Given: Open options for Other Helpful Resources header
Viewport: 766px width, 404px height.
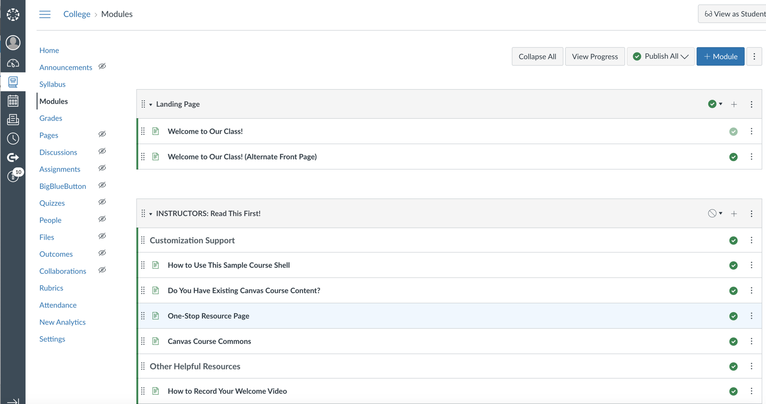Looking at the screenshot, I should [752, 367].
